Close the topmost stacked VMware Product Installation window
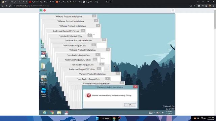 (94, 16)
